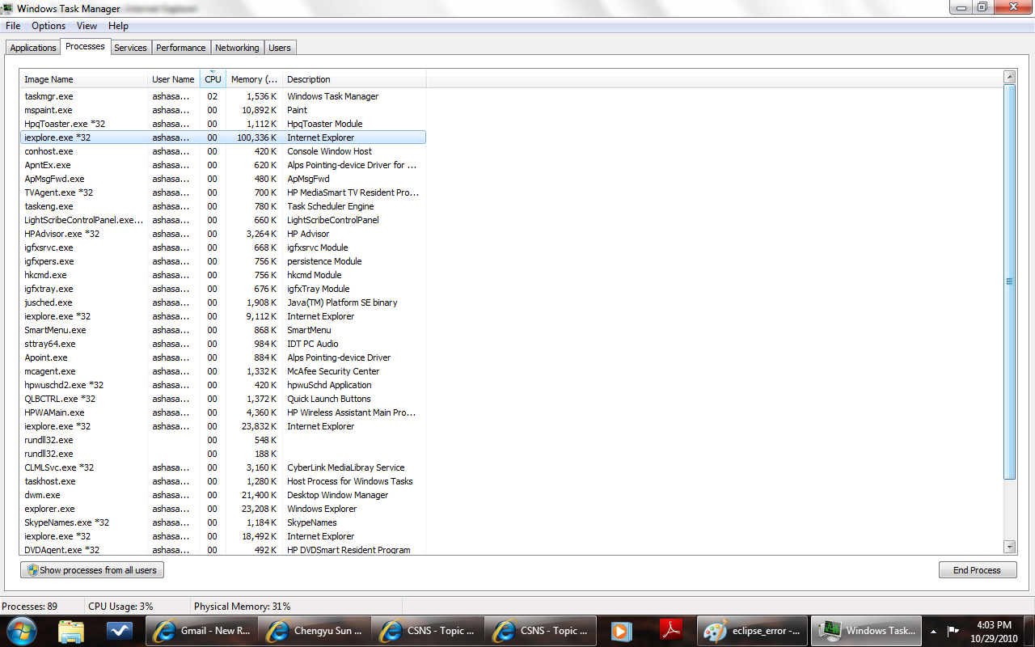The width and height of the screenshot is (1035, 647).
Task: Open the Windows Start menu orb
Action: coord(22,630)
